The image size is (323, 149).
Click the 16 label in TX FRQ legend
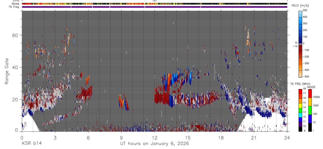click(304, 98)
